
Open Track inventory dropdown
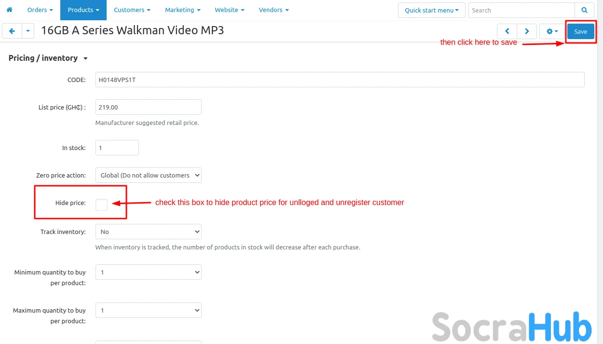point(148,232)
